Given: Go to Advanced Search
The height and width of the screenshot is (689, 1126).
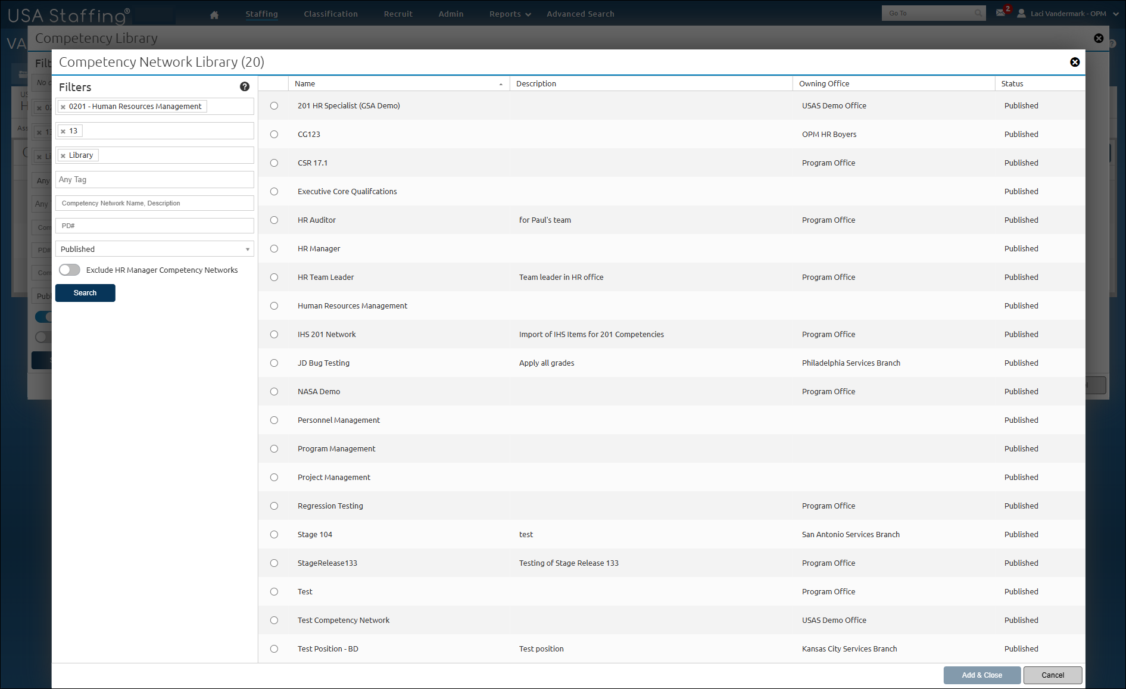Looking at the screenshot, I should pos(580,14).
